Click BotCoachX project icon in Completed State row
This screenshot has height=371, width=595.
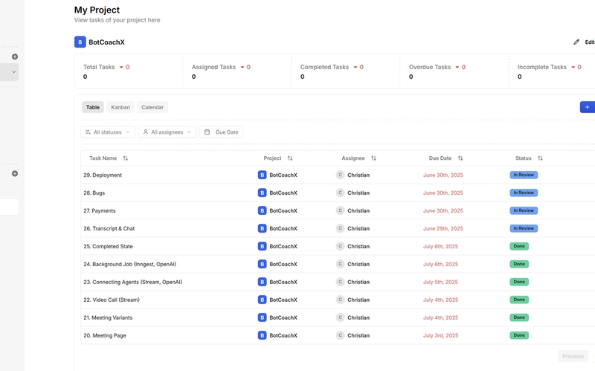click(263, 246)
